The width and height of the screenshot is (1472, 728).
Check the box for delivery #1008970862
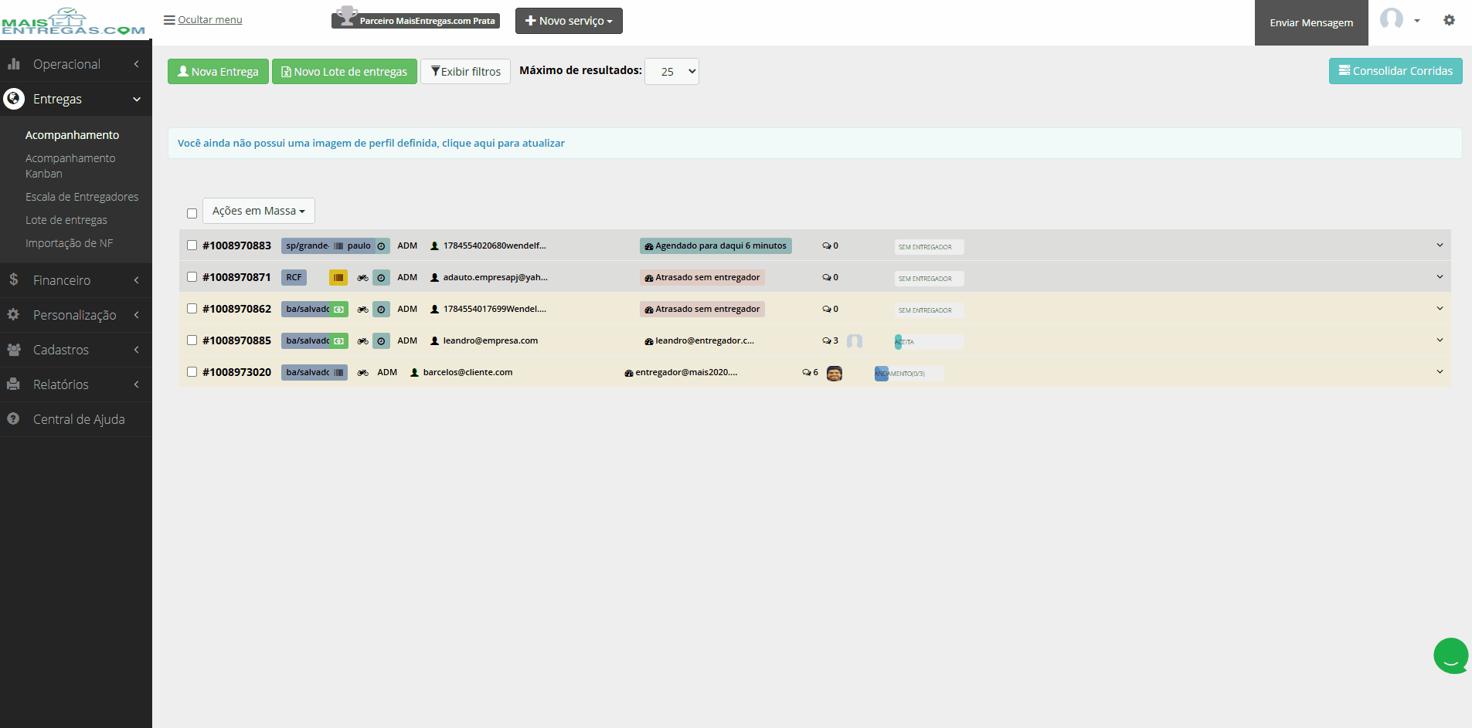coord(192,309)
